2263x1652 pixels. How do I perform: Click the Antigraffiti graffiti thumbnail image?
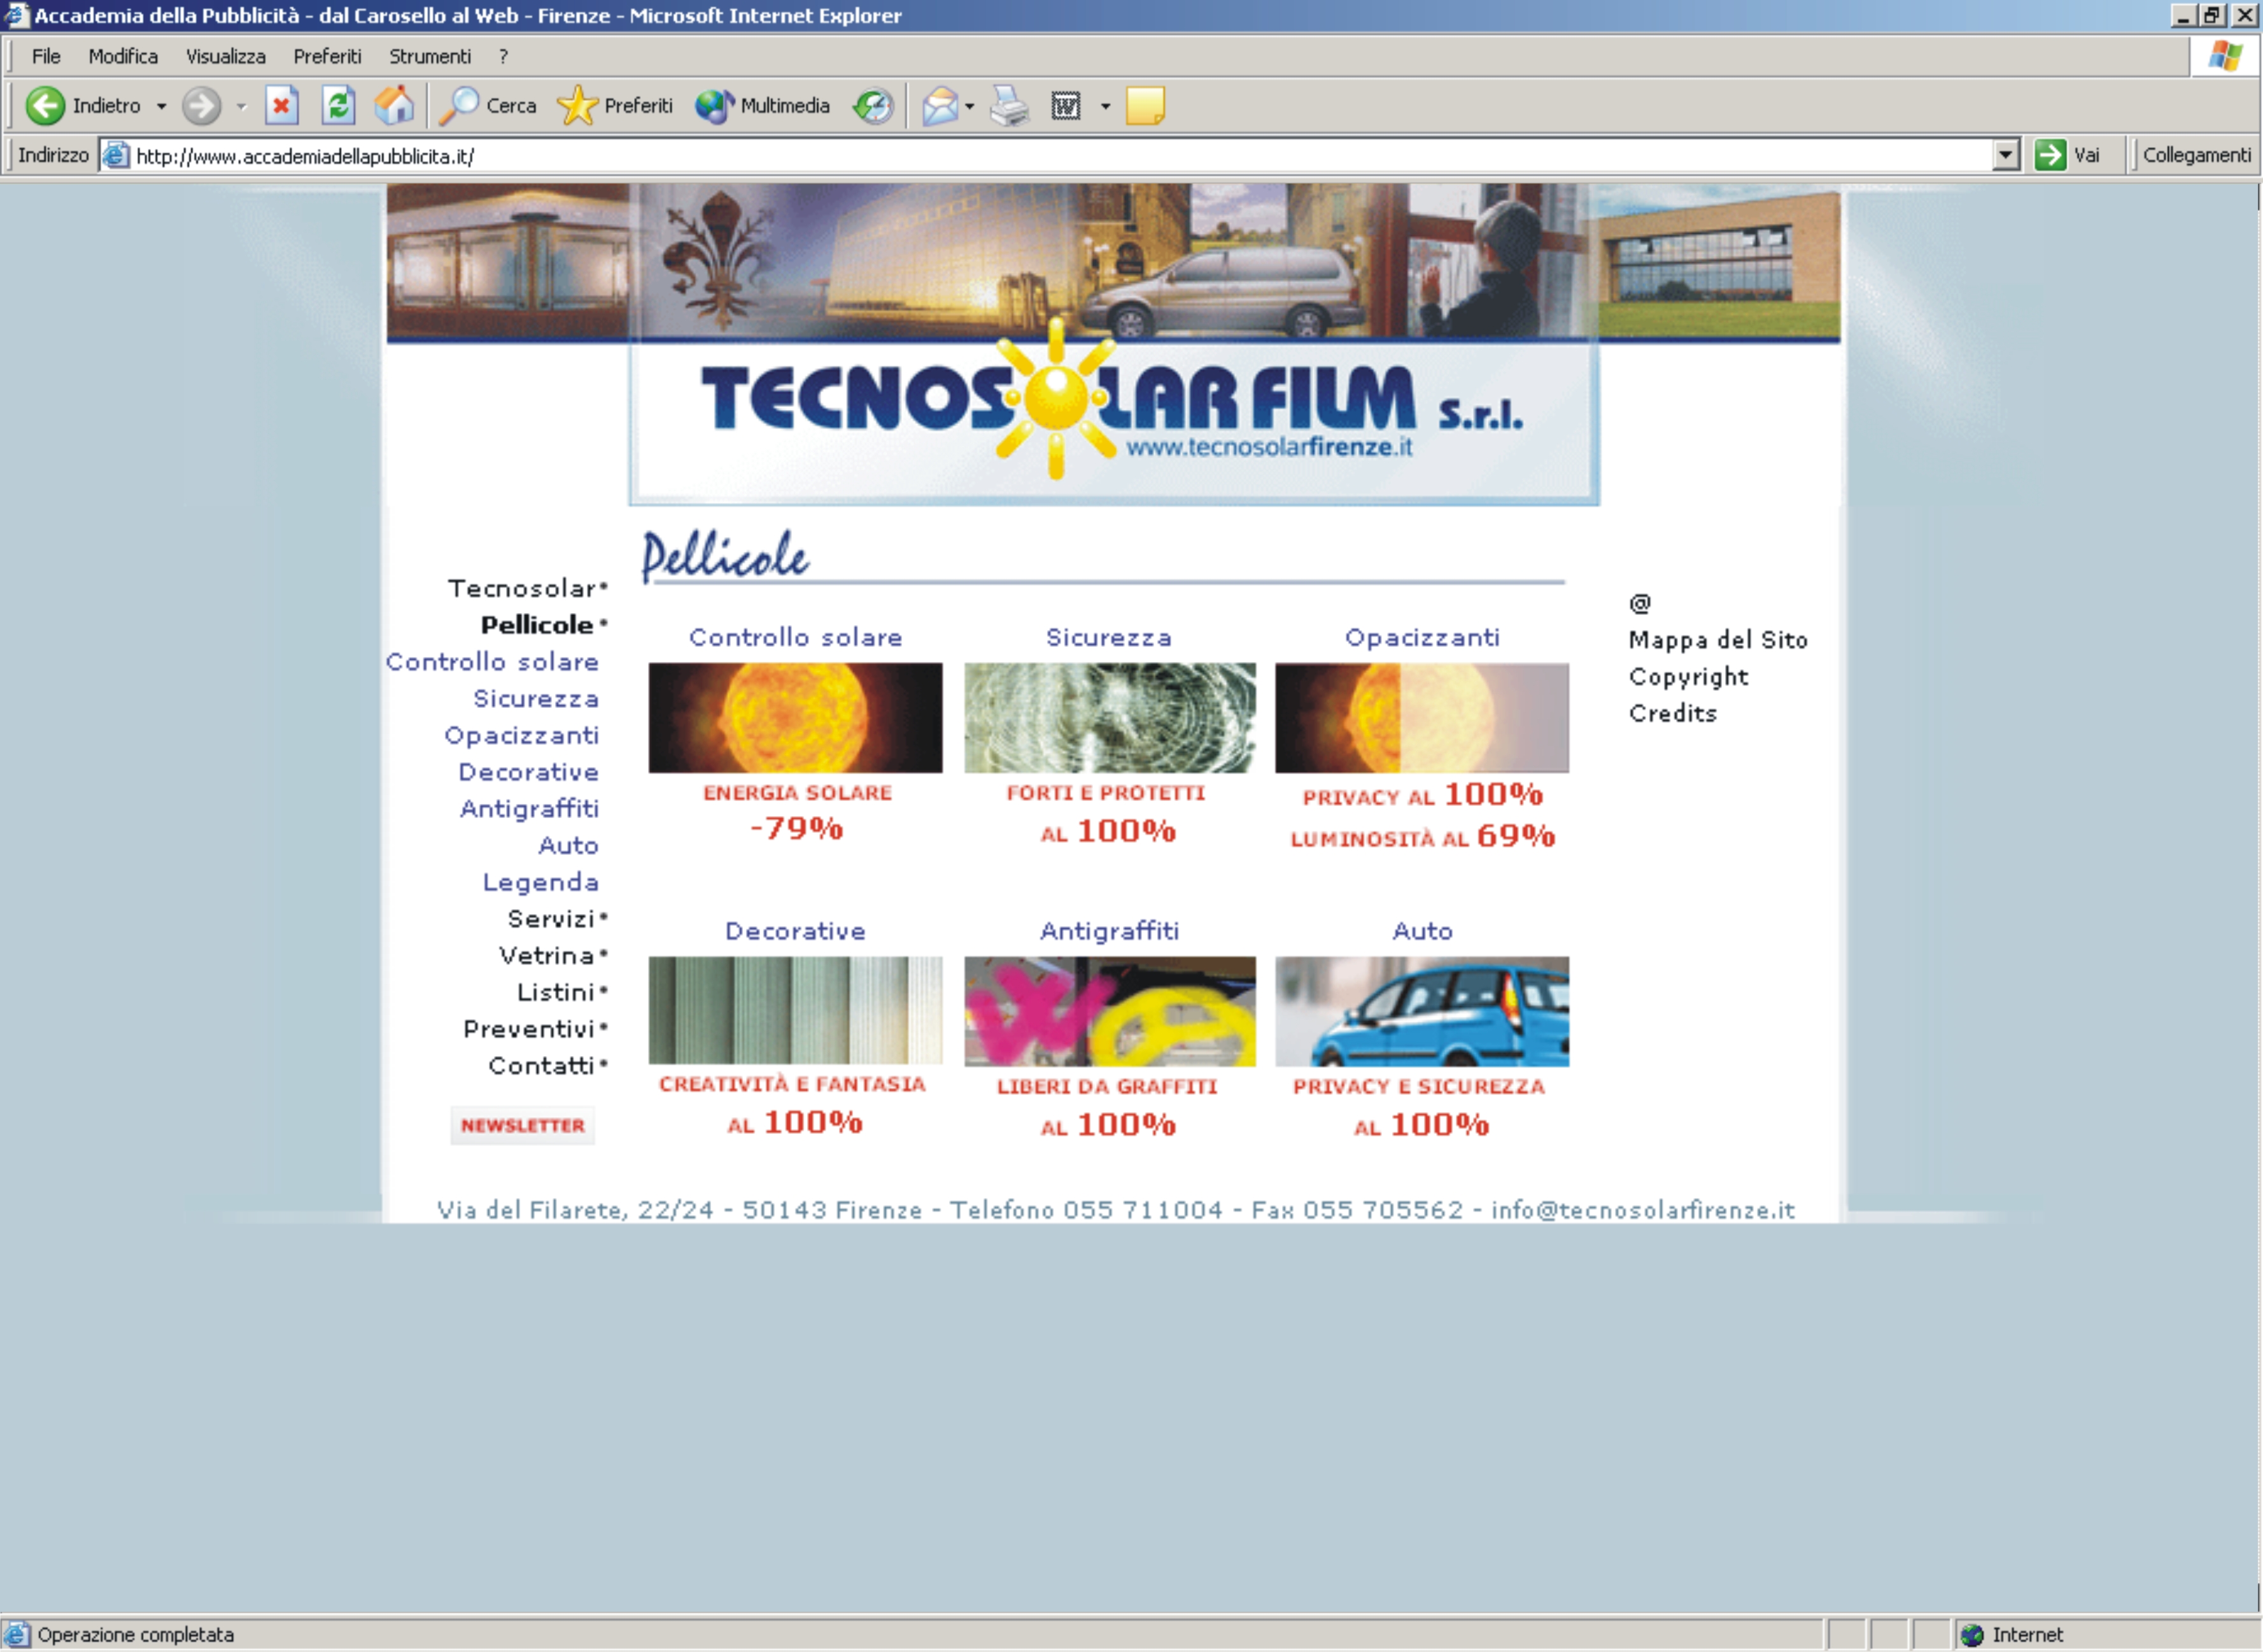click(x=1109, y=1011)
